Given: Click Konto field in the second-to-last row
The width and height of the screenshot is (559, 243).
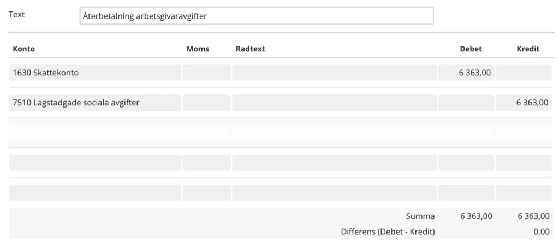Looking at the screenshot, I should tap(96, 163).
